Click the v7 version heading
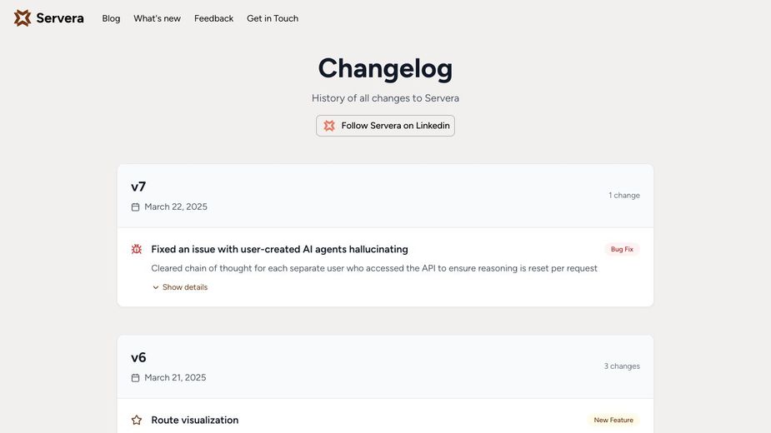Screen dimensions: 771x433 [x=138, y=187]
